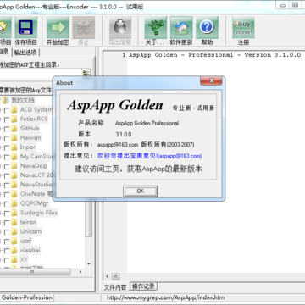Click the right arrow of the folder tree horizontal scrollbar
This screenshot has width=305, height=305.
coord(80,272)
